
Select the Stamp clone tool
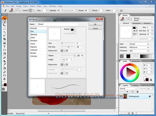click(x=4, y=61)
